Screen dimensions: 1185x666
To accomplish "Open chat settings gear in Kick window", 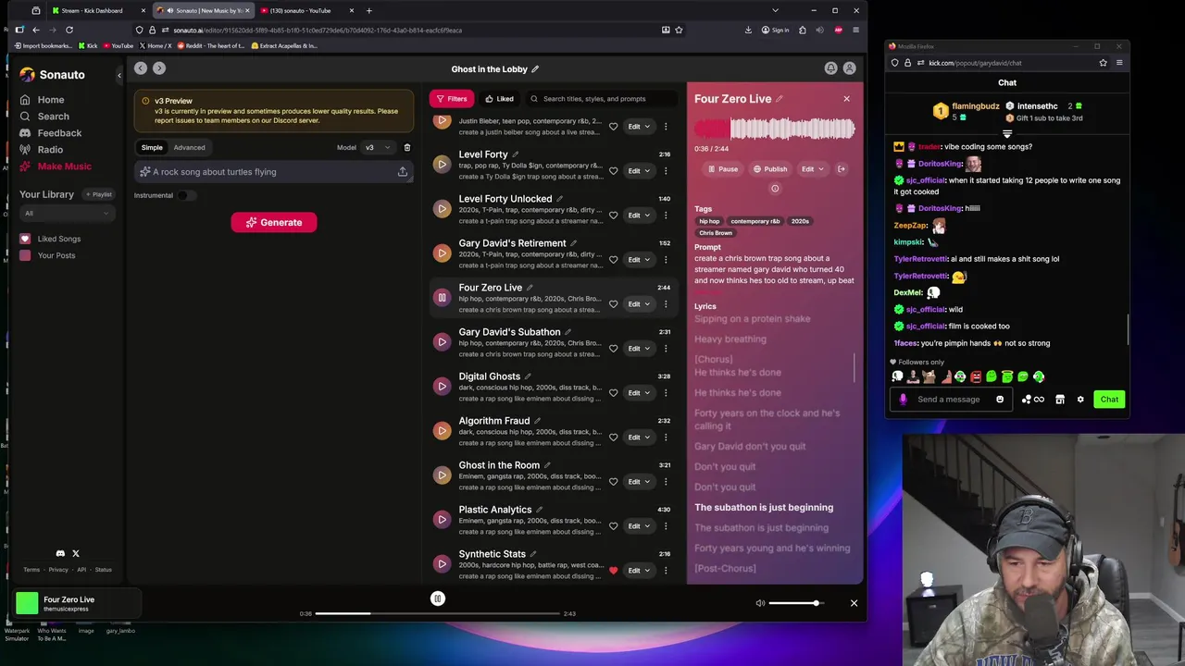I will (x=1079, y=400).
